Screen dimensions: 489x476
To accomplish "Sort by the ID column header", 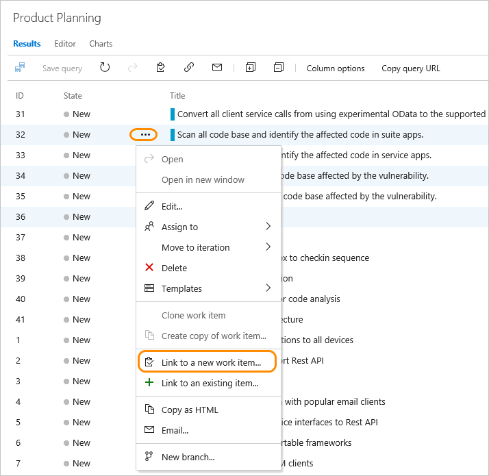I will click(x=20, y=96).
